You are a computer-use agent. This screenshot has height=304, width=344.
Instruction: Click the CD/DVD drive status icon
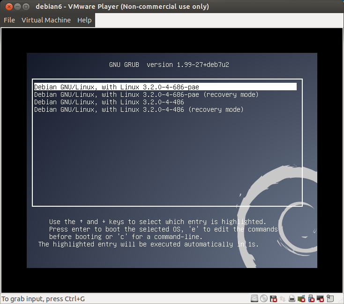click(264, 298)
